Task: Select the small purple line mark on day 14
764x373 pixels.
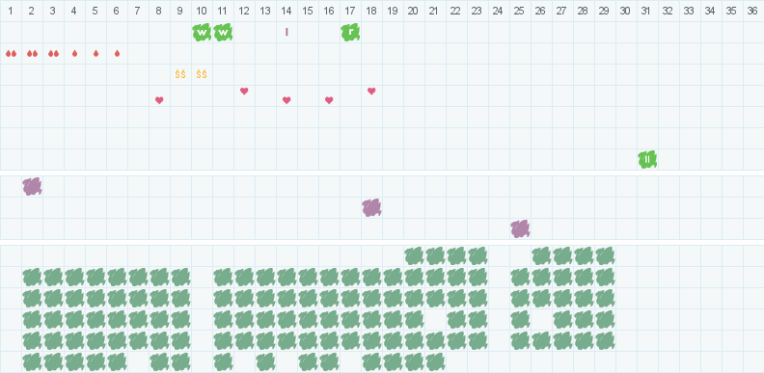Action: click(x=286, y=32)
